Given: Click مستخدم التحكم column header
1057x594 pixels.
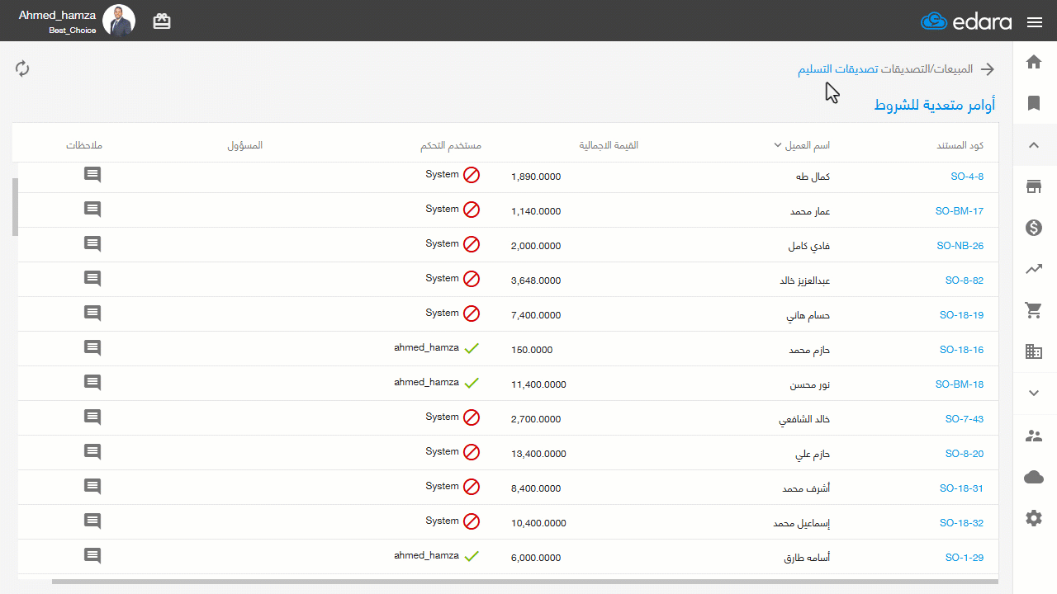Looking at the screenshot, I should coord(451,145).
